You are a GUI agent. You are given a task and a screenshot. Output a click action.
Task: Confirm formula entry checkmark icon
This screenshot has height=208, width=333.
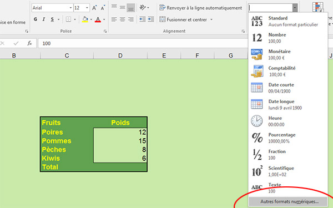pos(16,43)
